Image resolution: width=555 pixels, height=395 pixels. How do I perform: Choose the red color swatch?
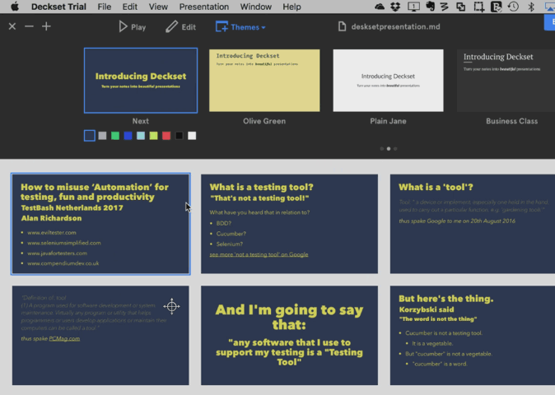click(x=166, y=136)
